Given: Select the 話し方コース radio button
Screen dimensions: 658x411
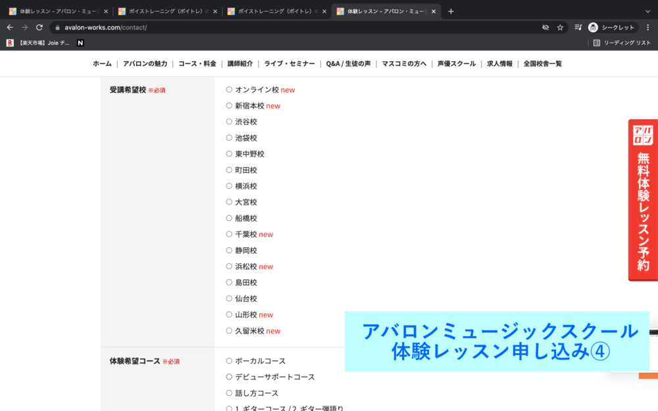Looking at the screenshot, I should pos(229,393).
